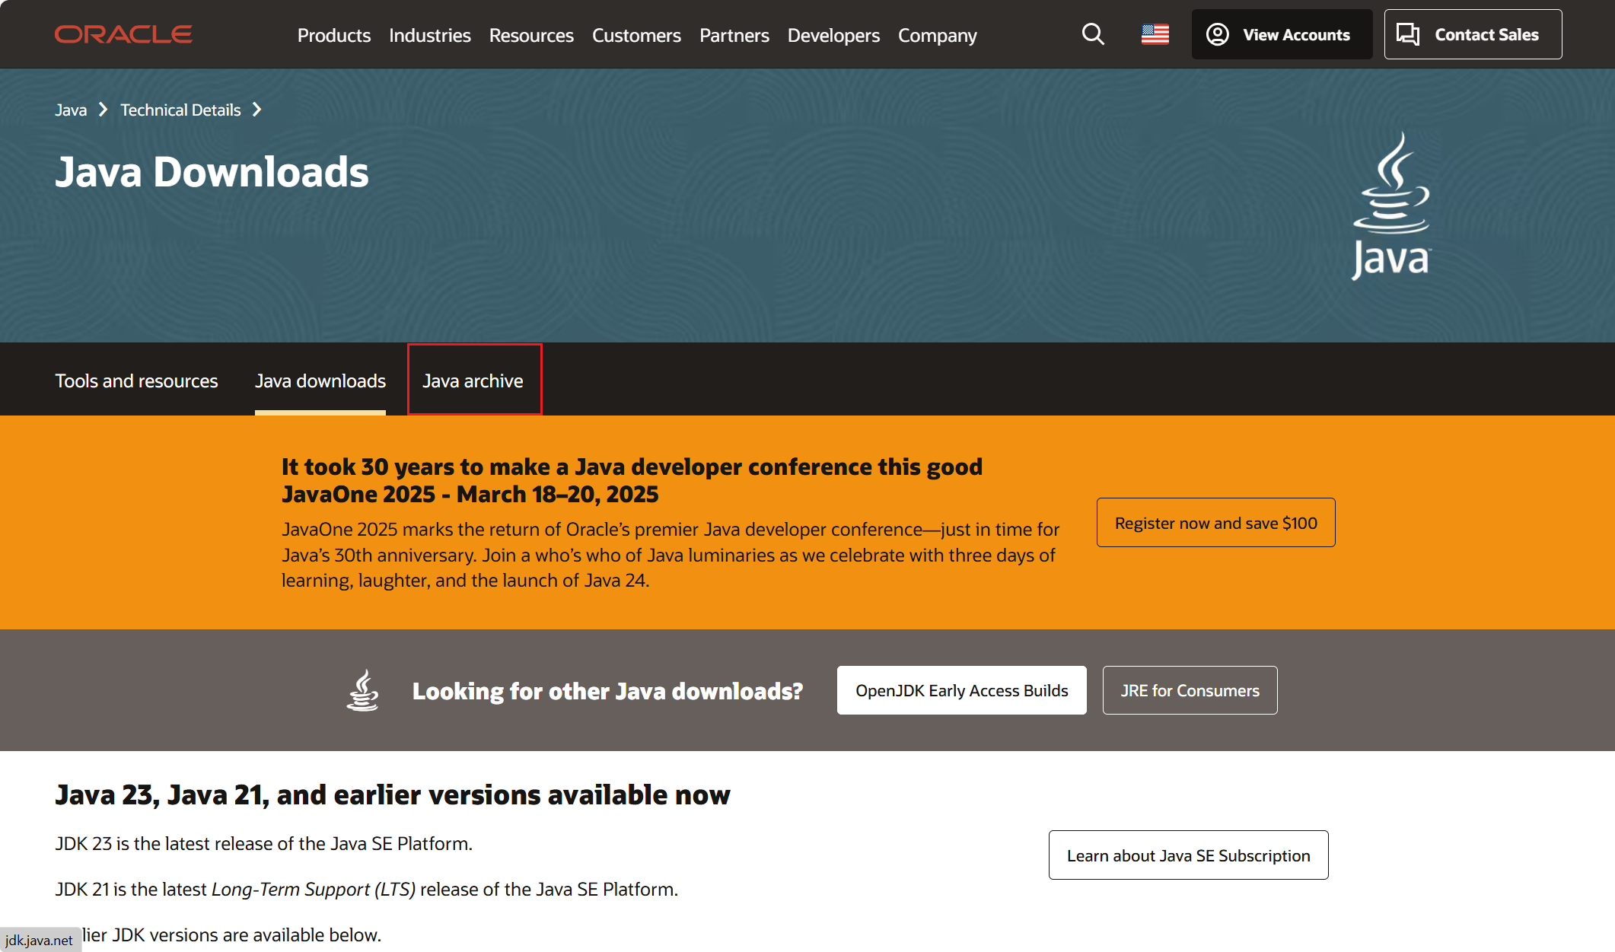Click the Oracle logo
Image resolution: width=1615 pixels, height=952 pixels.
click(x=123, y=34)
